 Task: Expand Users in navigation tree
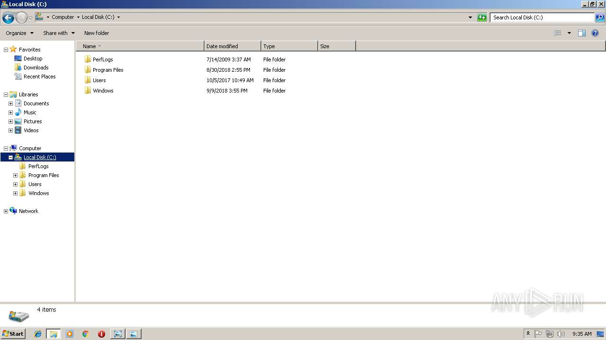[15, 184]
